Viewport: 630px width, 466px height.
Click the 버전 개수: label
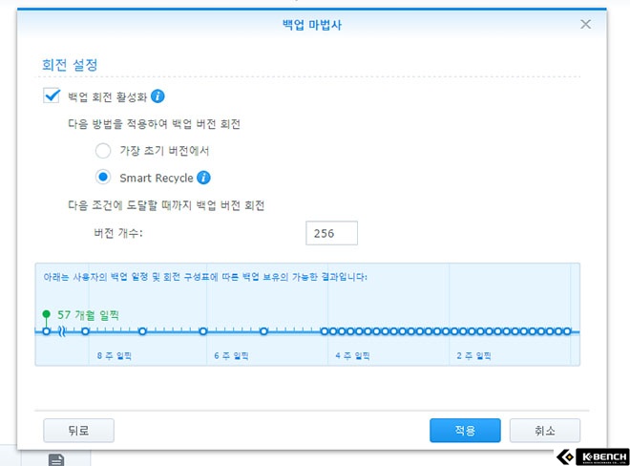coord(118,233)
